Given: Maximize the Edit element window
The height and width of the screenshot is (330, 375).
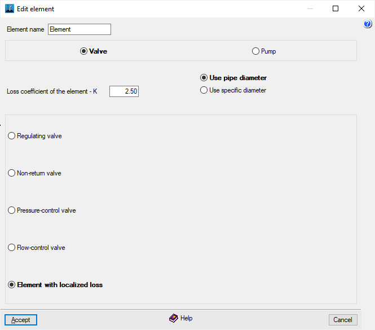Looking at the screenshot, I should pos(336,8).
